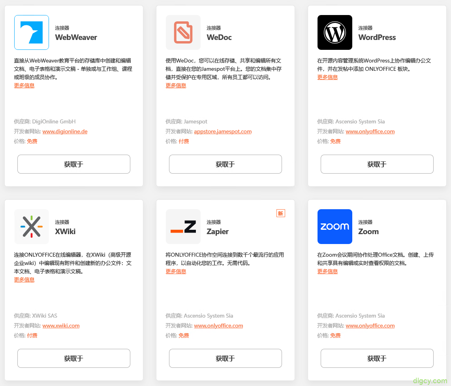Open 更多信息 link under XWiki
The width and height of the screenshot is (451, 386).
click(x=24, y=280)
